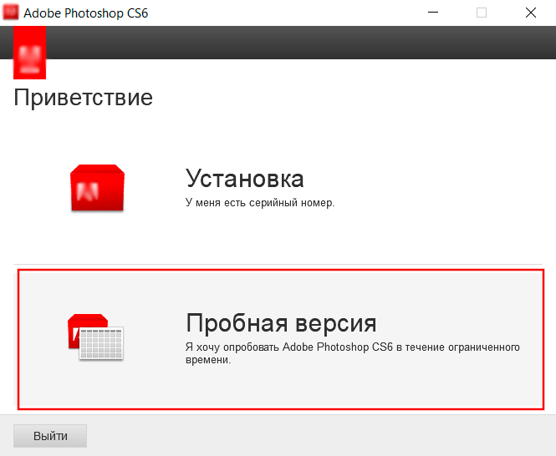Minimize the Adobe Photoshop CS6 window
The image size is (556, 456).
[433, 13]
